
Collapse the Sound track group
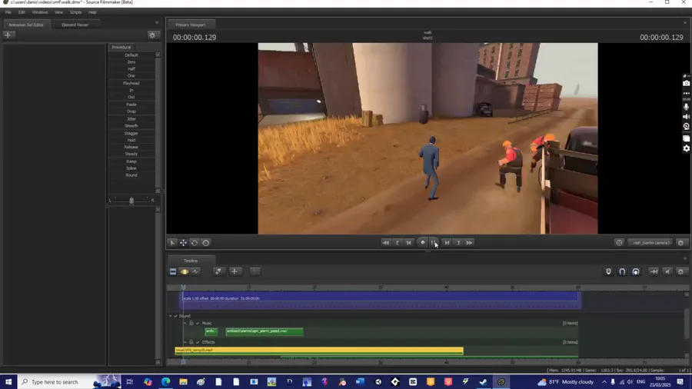pos(171,316)
